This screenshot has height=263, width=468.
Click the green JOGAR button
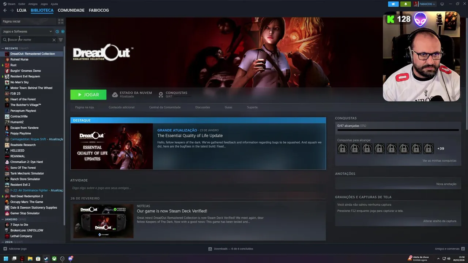click(88, 95)
